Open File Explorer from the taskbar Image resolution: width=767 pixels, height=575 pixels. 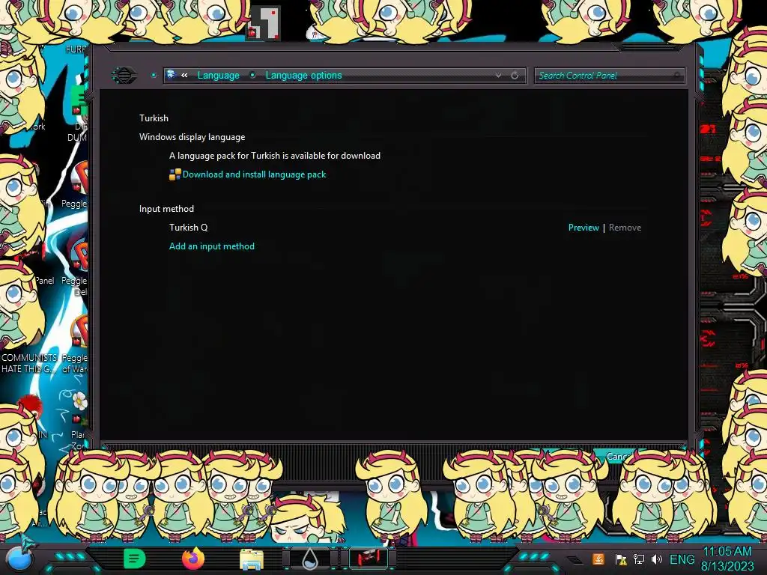click(252, 559)
